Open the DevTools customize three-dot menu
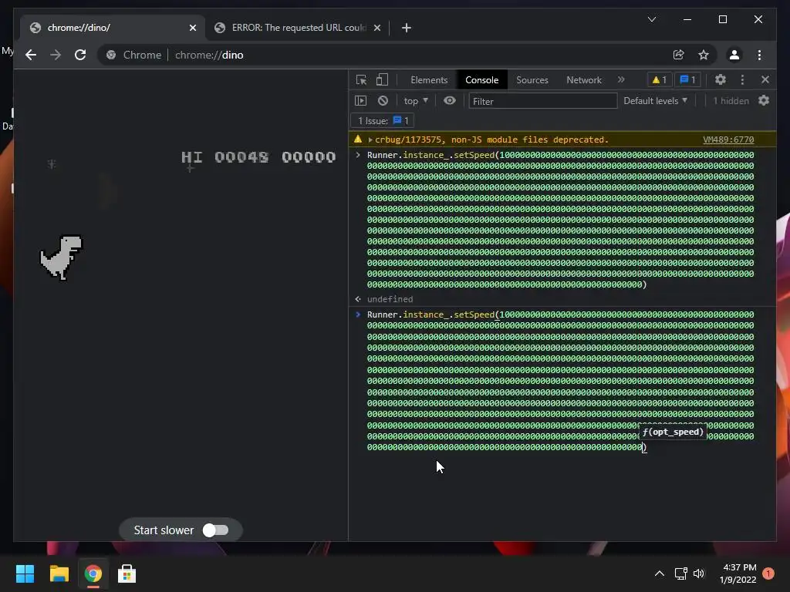This screenshot has height=592, width=790. 742,79
